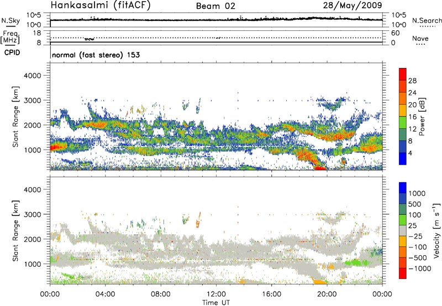
Task: Click the Velocity [m s-1] colorbar title
Action: click(436, 231)
